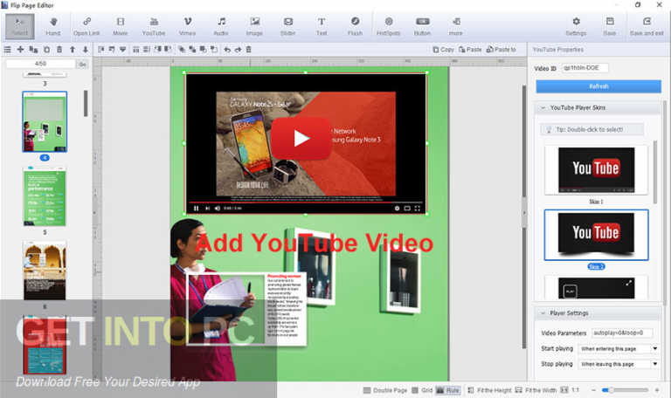Fit the page to height
Viewport: 671px width, 398px height.
pyautogui.click(x=489, y=390)
